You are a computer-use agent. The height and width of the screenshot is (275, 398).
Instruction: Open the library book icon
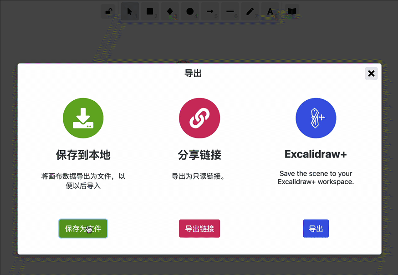click(292, 11)
